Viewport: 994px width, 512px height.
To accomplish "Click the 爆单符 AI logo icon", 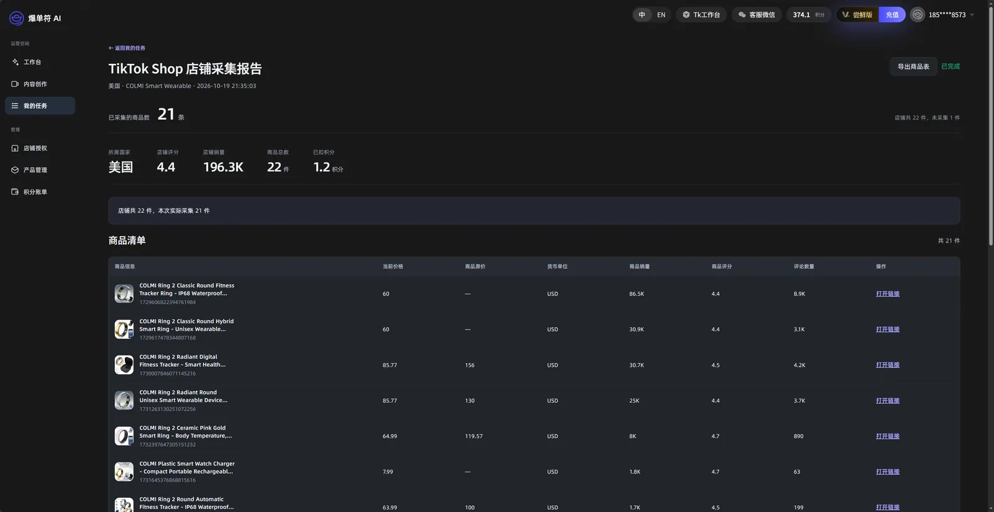I will pos(17,19).
